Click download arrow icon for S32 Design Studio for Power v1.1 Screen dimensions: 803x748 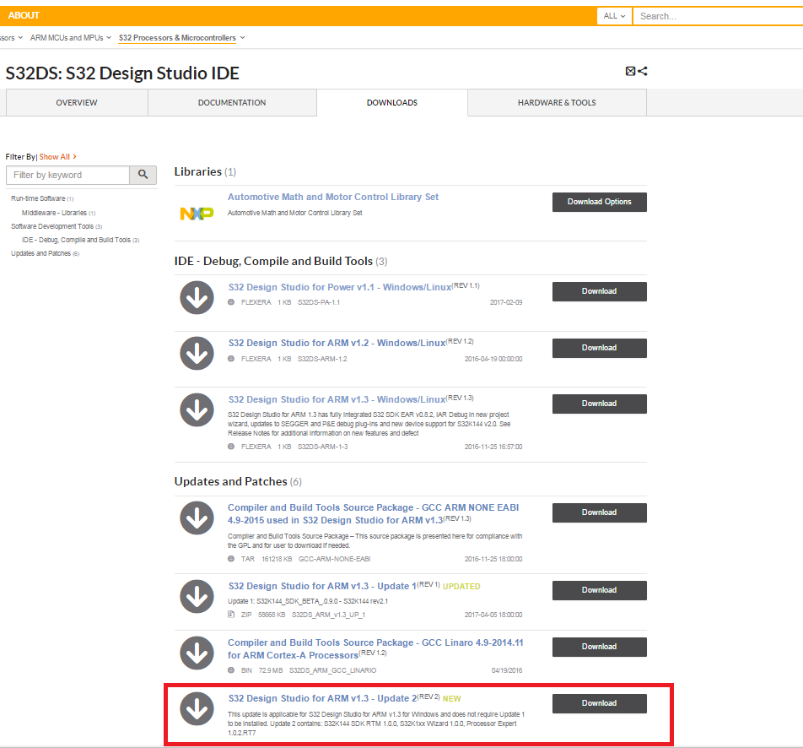[197, 297]
